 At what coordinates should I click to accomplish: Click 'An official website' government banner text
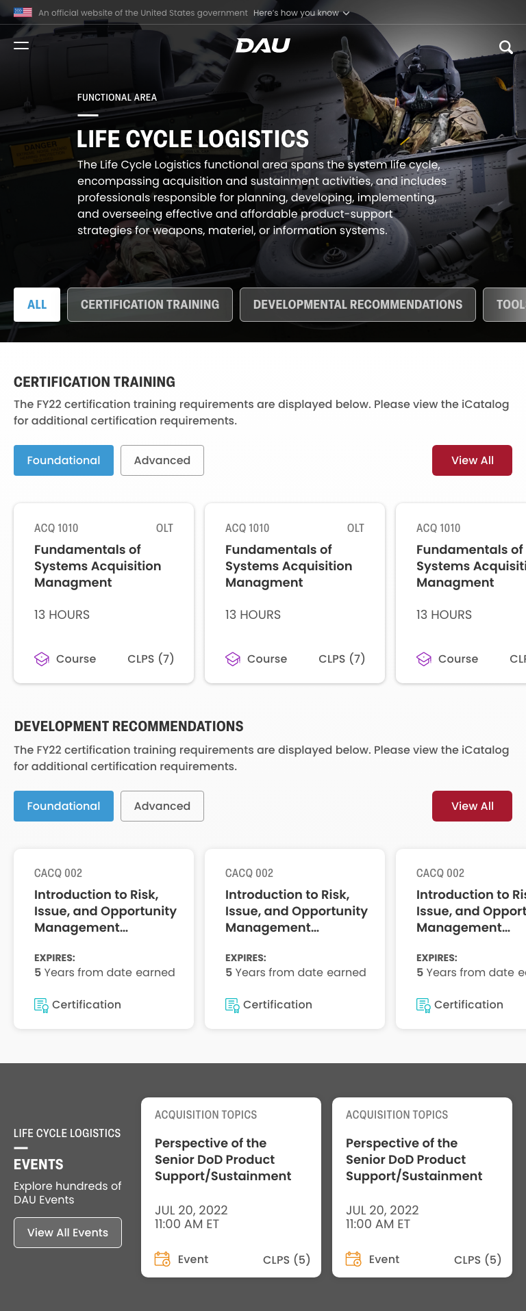click(143, 13)
